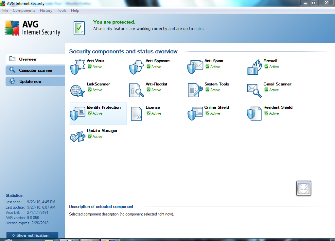The width and height of the screenshot is (335, 241).
Task: Open the License document icon
Action: pyautogui.click(x=136, y=114)
